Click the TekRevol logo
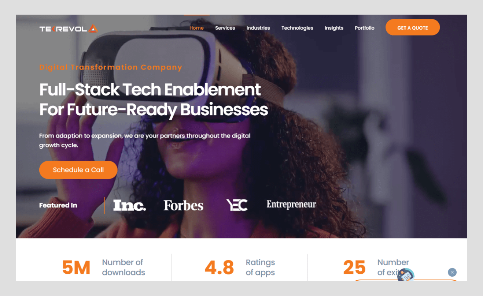Image resolution: width=483 pixels, height=296 pixels. coord(69,29)
